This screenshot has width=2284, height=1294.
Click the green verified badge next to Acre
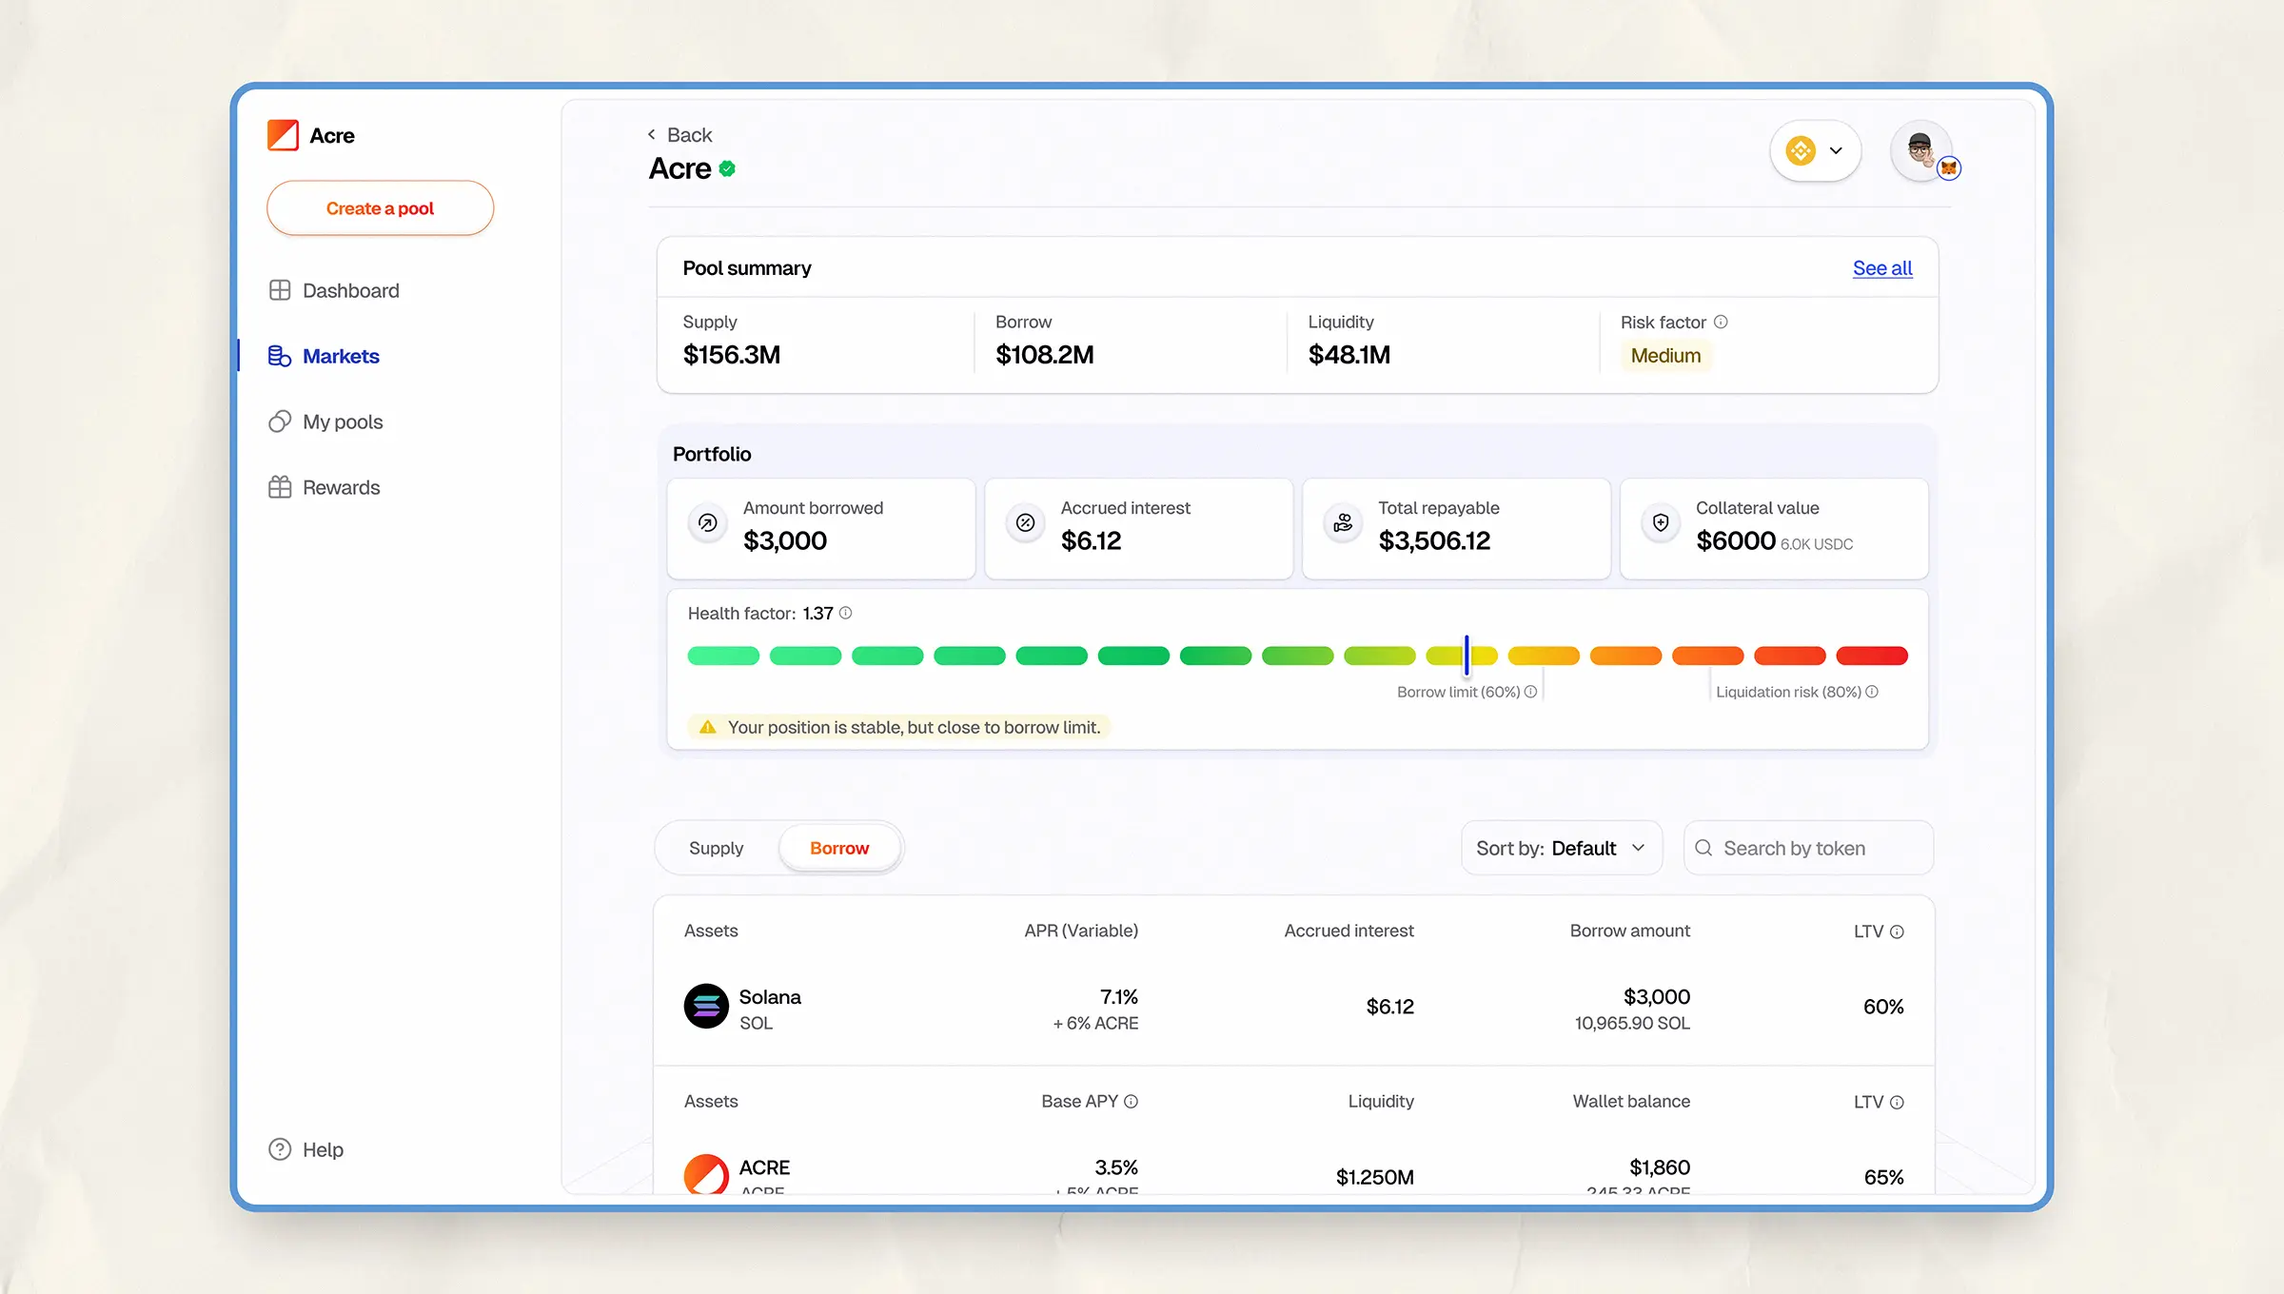[x=727, y=168]
